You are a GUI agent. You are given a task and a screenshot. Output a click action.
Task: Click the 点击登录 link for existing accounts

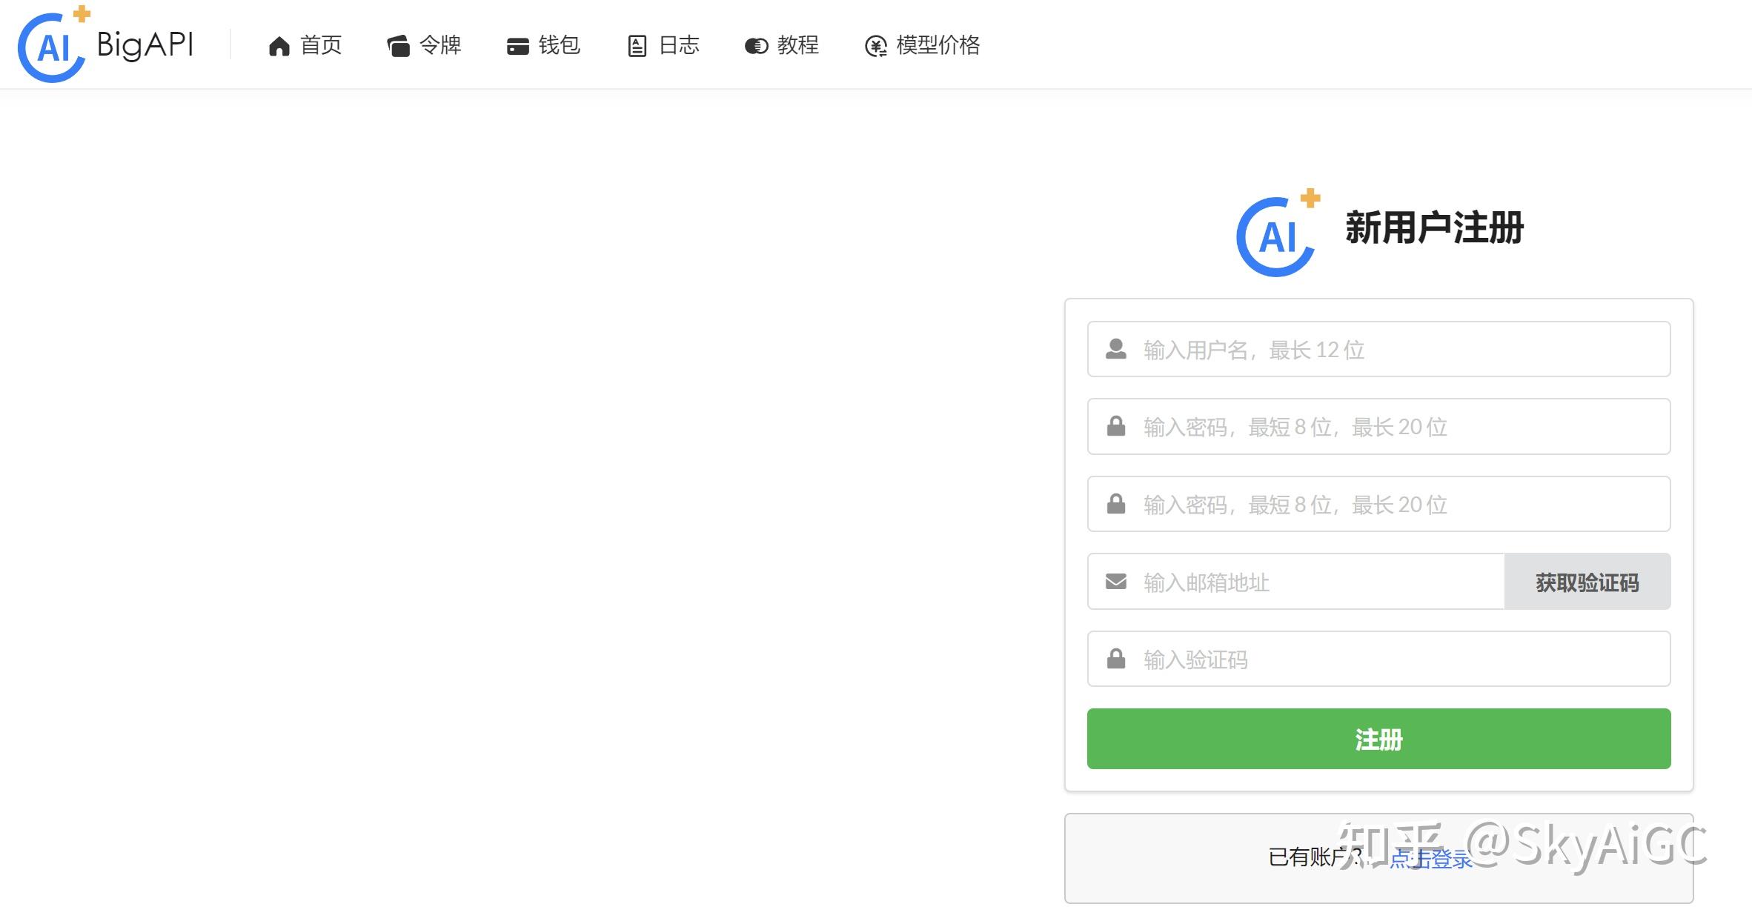coord(1430,860)
